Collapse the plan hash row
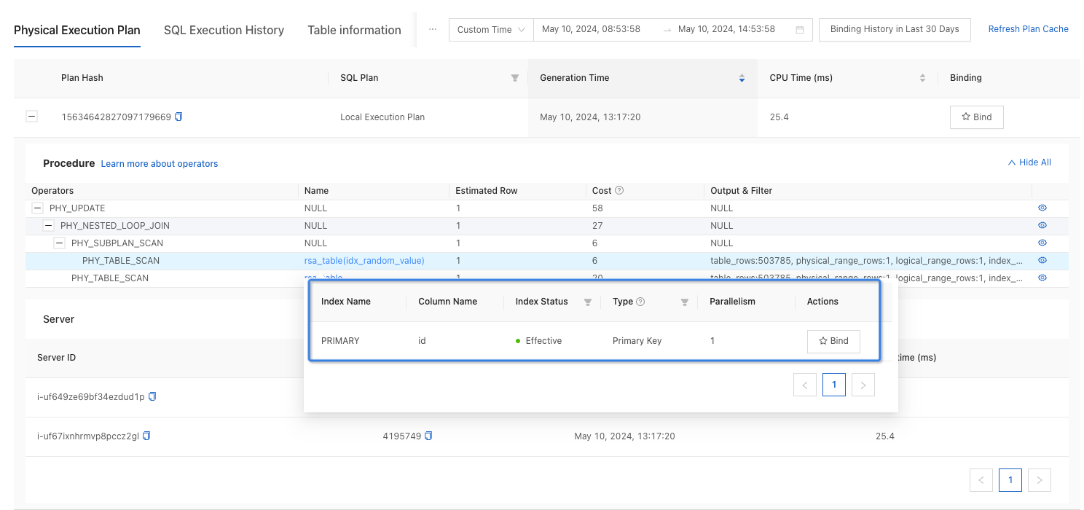This screenshot has height=510, width=1084. click(31, 117)
